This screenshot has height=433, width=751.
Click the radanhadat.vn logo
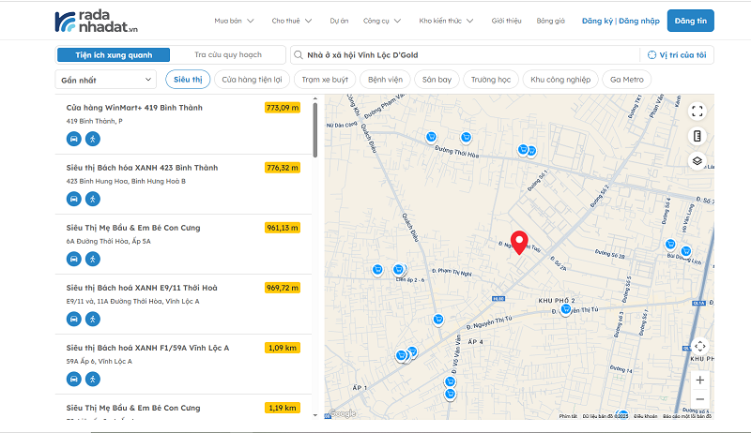coord(97,21)
